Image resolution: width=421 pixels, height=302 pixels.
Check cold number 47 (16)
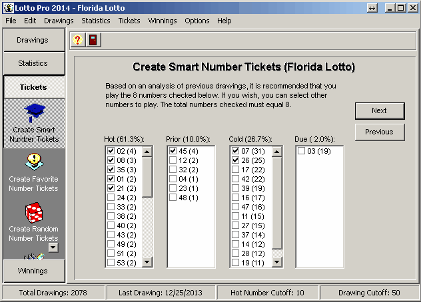[235, 207]
